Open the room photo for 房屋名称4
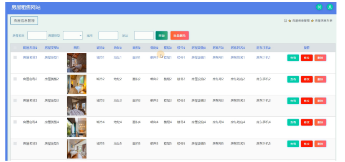The width and height of the screenshot is (345, 162). [77, 127]
